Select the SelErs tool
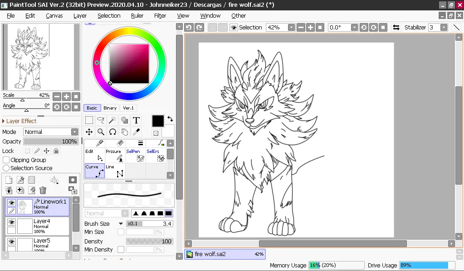Image resolution: width=464 pixels, height=271 pixels. [x=156, y=155]
